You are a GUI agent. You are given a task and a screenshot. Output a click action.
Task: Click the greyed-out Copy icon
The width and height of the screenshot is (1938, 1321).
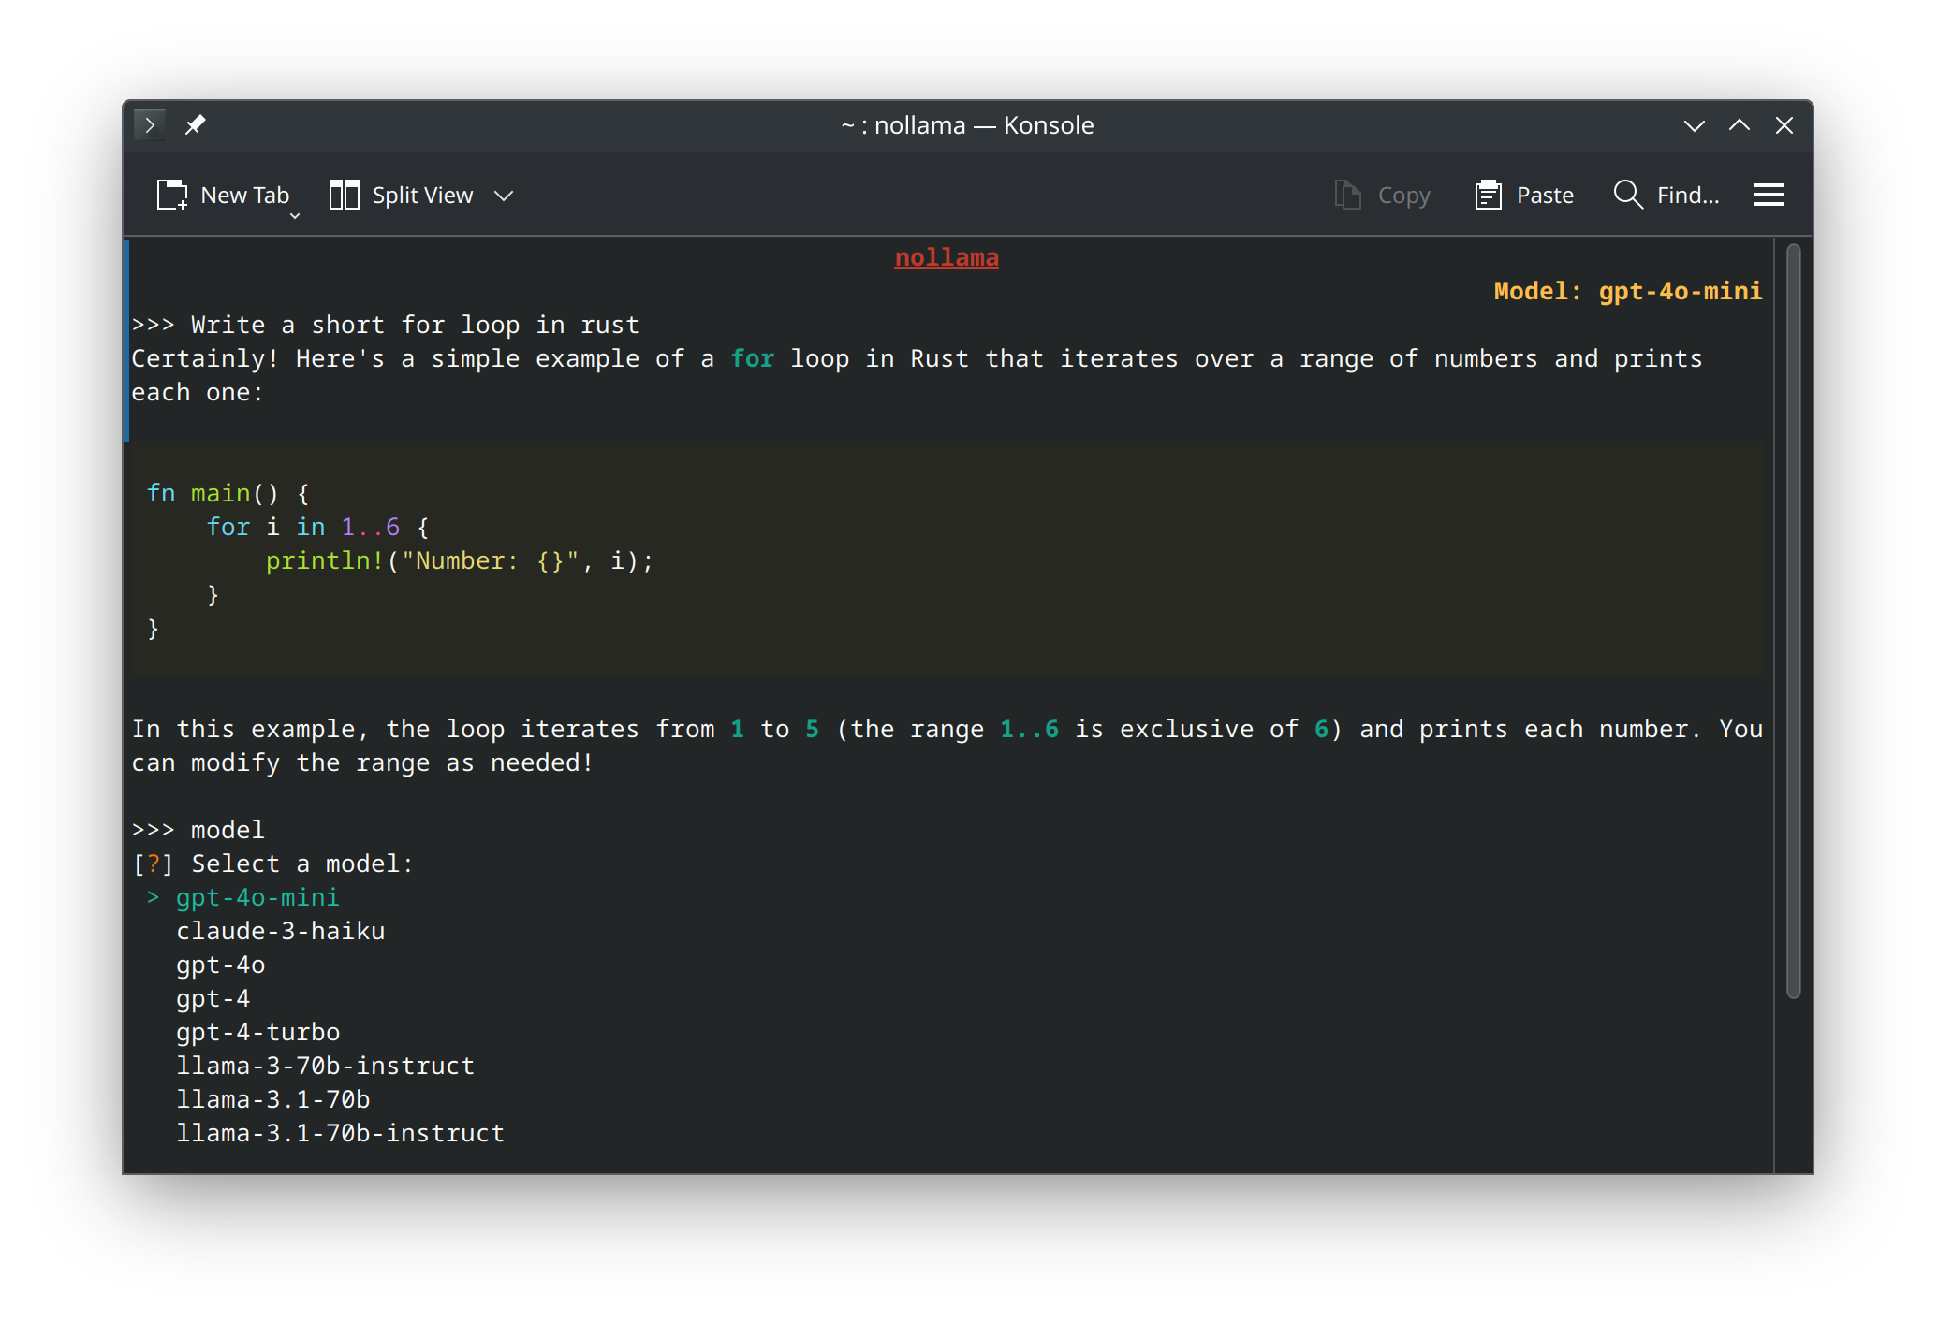(x=1347, y=195)
